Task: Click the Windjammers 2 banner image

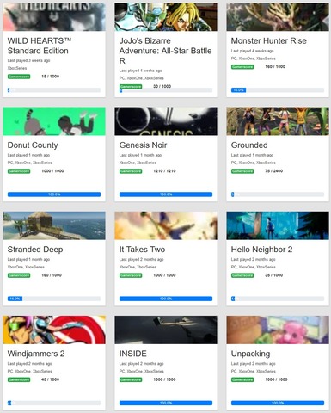Action: (x=54, y=330)
